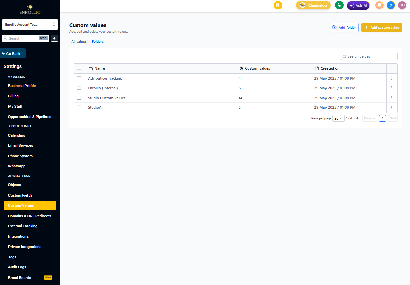Open row actions menu for Attribution Tracking
410x285 pixels.
tap(392, 78)
